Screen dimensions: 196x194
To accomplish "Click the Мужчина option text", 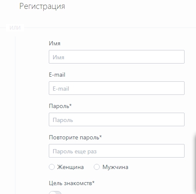I will tap(115, 167).
